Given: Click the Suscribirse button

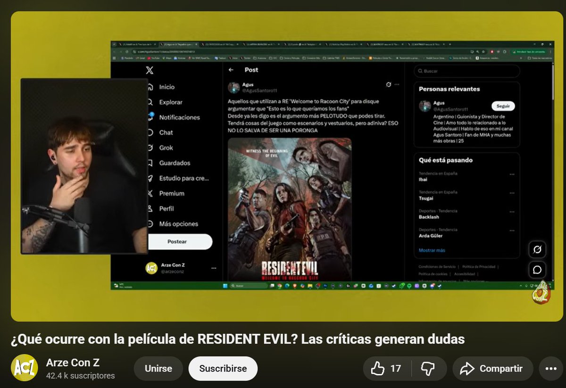Looking at the screenshot, I should pyautogui.click(x=223, y=369).
